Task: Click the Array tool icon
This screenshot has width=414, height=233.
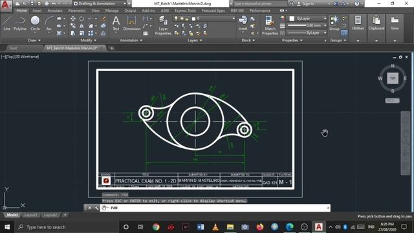Action: pos(91,33)
